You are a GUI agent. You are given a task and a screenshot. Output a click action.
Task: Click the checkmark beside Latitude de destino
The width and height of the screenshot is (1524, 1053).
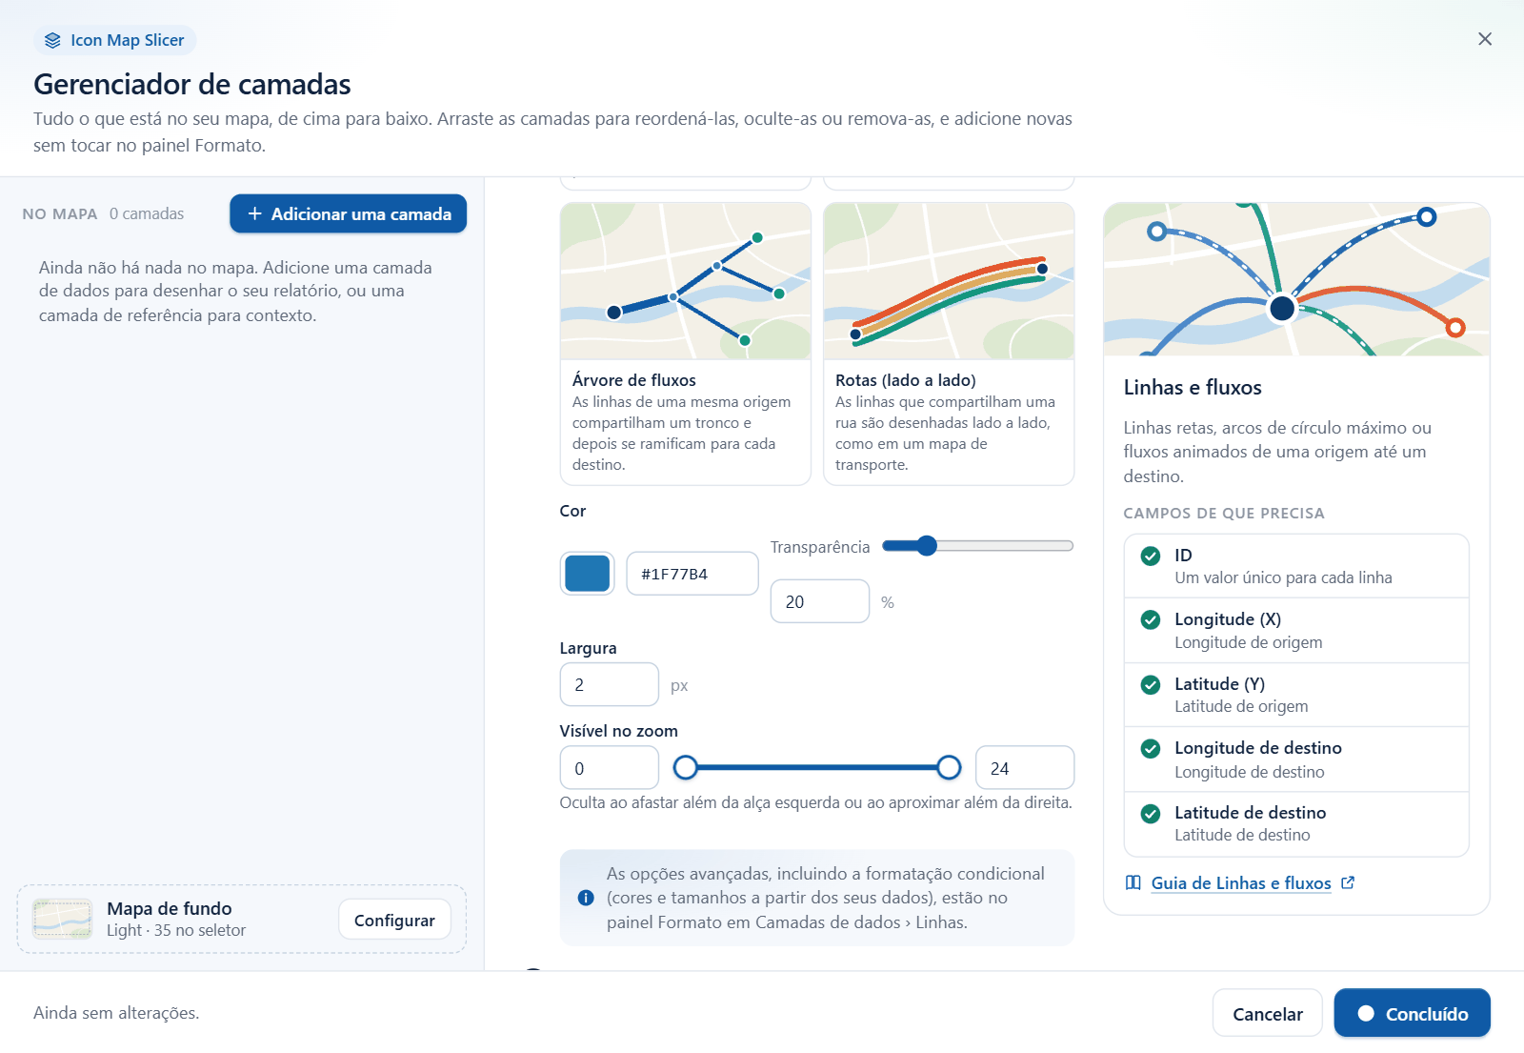(1151, 813)
